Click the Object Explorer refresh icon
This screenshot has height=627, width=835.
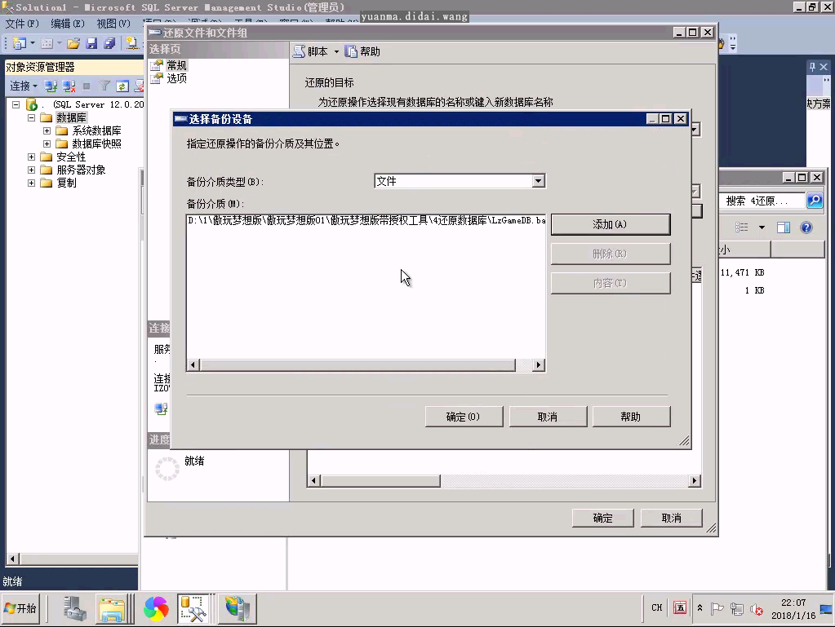coord(122,86)
